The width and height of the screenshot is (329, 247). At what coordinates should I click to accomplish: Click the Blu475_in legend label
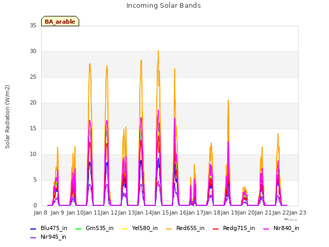tap(54, 228)
